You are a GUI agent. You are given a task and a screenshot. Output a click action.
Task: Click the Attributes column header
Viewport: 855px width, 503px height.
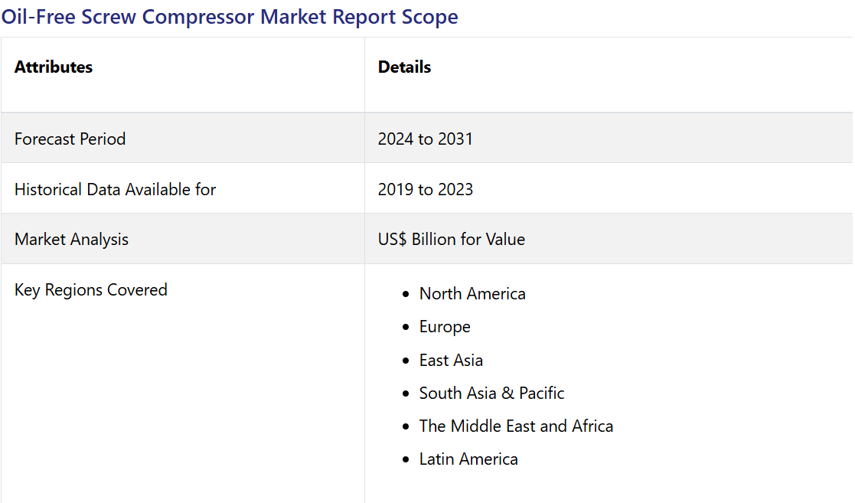tap(54, 67)
